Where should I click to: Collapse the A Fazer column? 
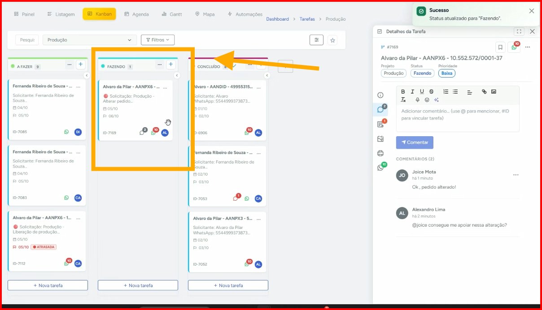[x=87, y=76]
